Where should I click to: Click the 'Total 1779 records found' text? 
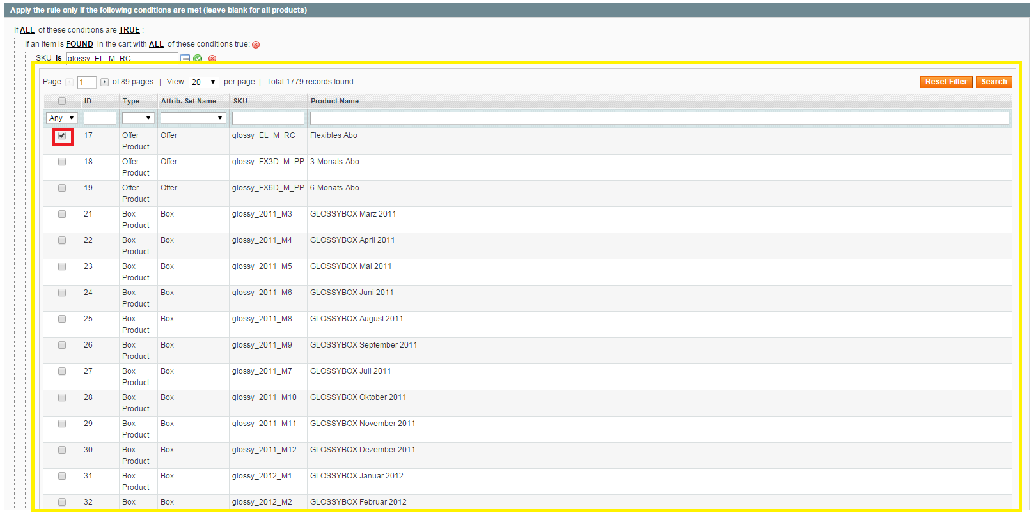310,82
